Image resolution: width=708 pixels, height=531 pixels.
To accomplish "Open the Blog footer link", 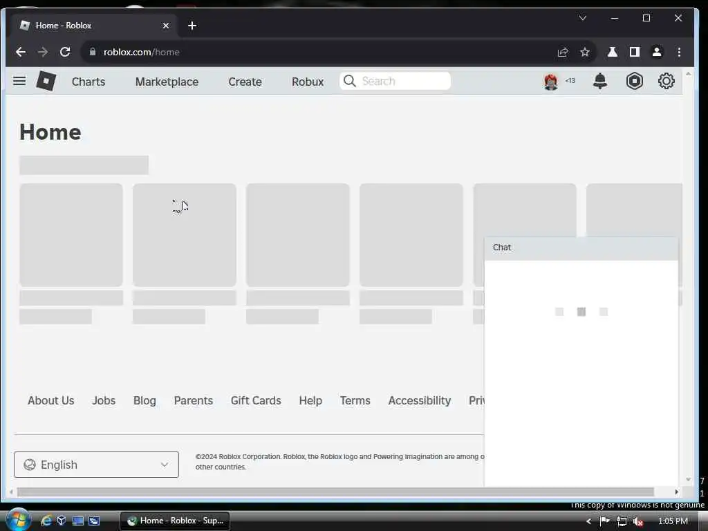I will point(145,400).
